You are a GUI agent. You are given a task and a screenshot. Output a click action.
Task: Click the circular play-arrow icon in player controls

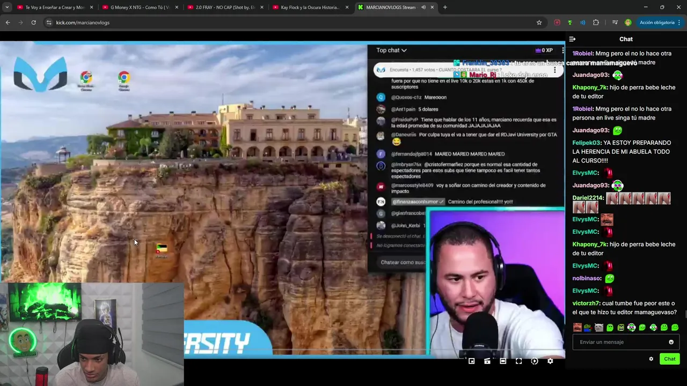(x=534, y=361)
